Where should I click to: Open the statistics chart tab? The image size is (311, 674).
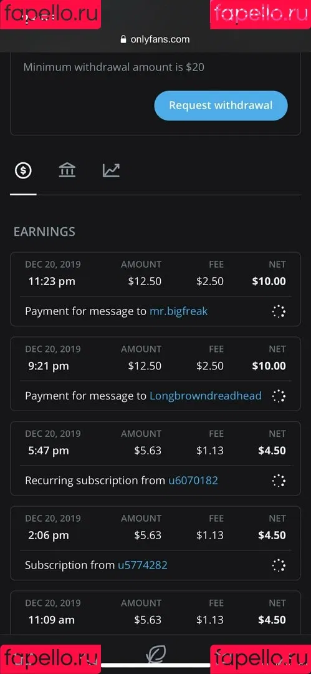pyautogui.click(x=112, y=170)
